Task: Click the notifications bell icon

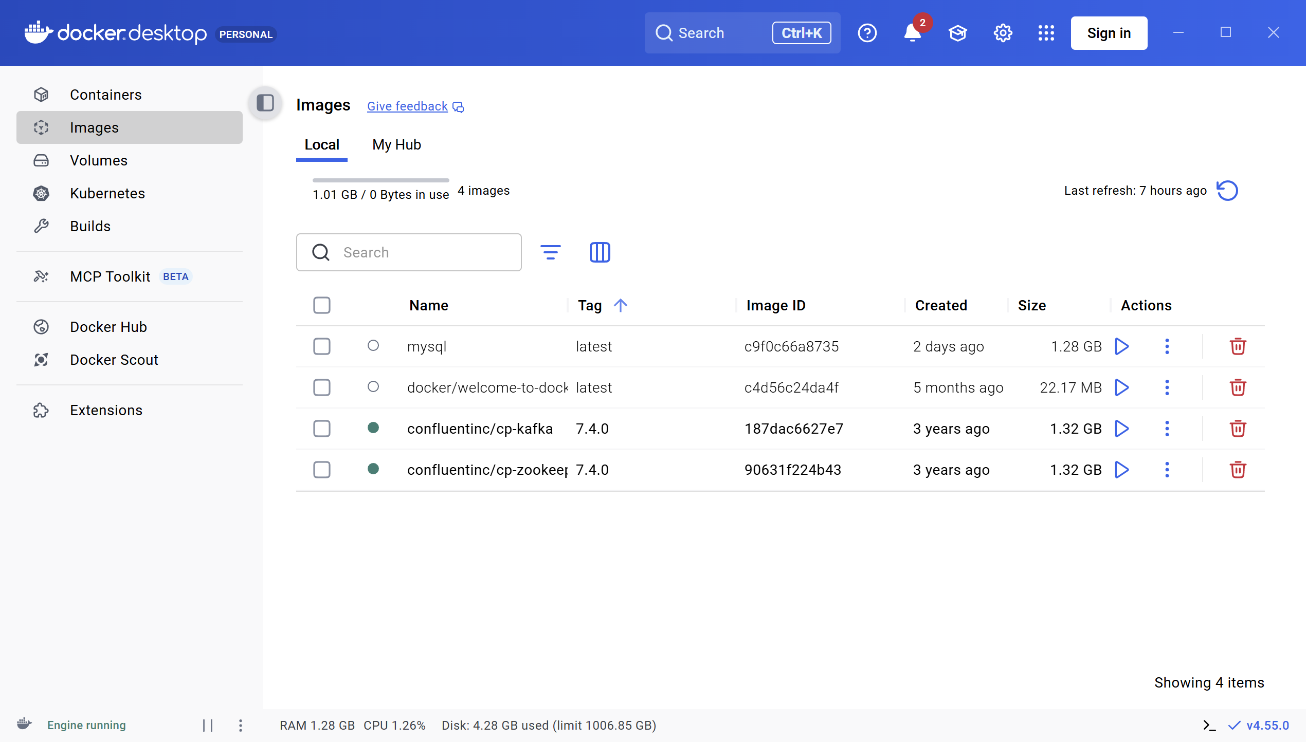Action: pyautogui.click(x=912, y=33)
